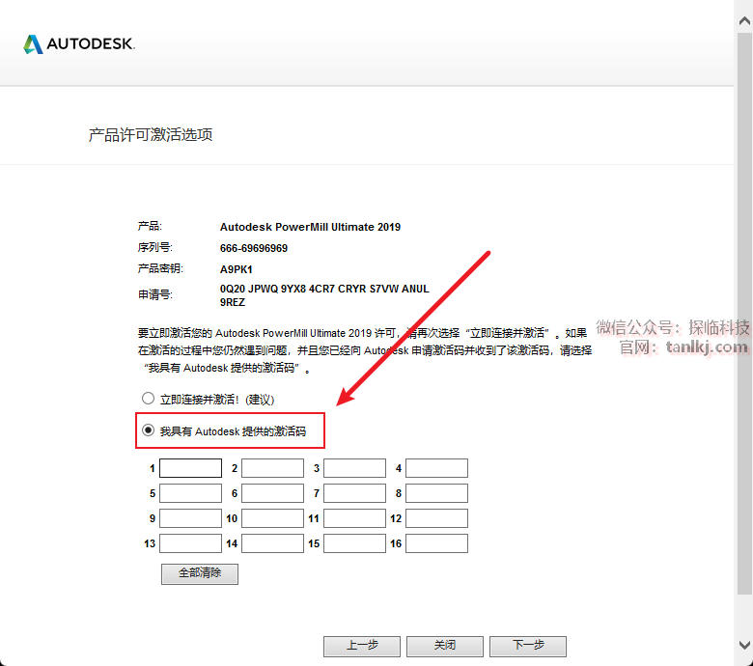753x666 pixels.
Task: Click activation code field 5
Action: point(190,493)
